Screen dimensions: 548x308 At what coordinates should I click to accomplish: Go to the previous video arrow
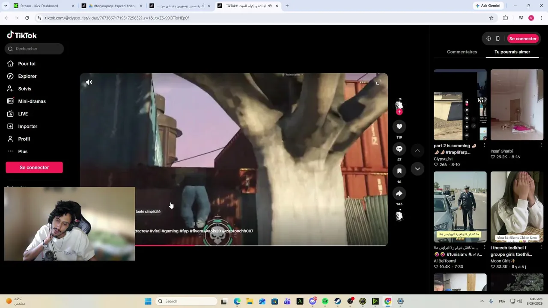(417, 151)
